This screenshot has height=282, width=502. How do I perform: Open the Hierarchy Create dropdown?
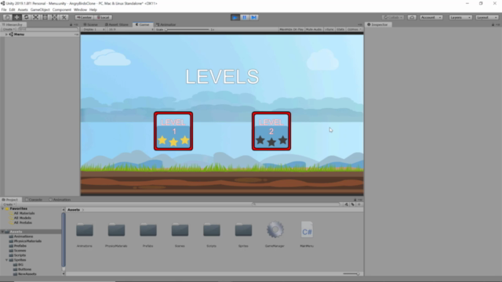9,30
